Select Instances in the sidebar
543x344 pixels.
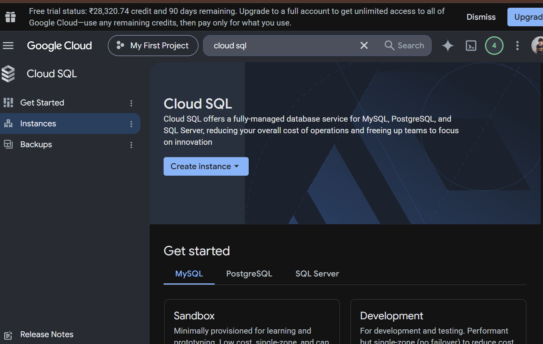pyautogui.click(x=70, y=124)
